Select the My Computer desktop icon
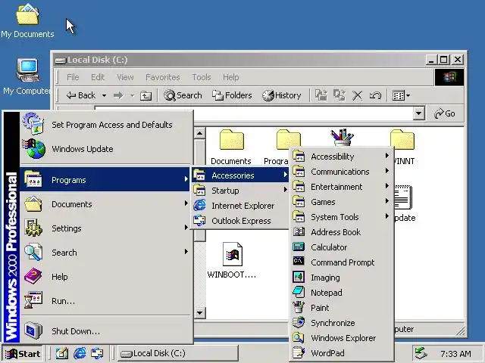The image size is (485, 363). click(27, 77)
